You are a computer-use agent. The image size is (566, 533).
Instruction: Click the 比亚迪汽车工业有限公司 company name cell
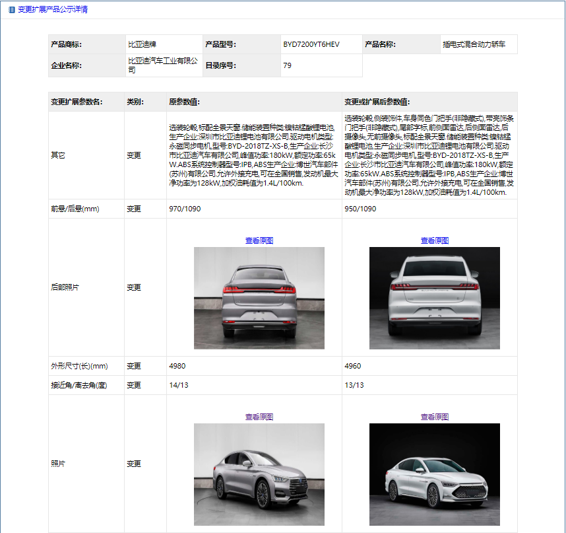coord(163,65)
